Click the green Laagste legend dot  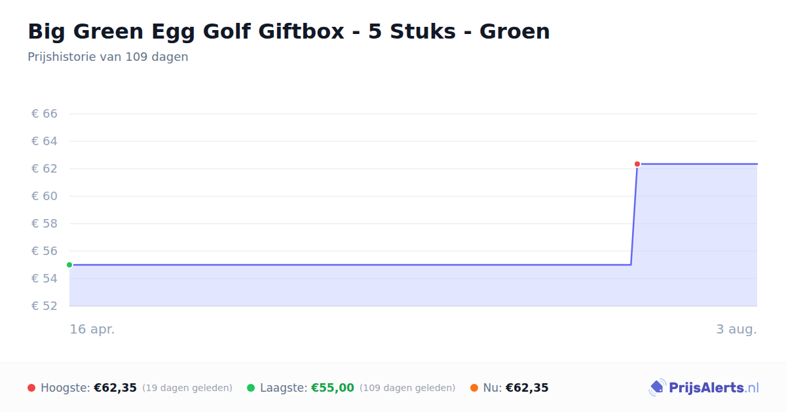tap(251, 388)
